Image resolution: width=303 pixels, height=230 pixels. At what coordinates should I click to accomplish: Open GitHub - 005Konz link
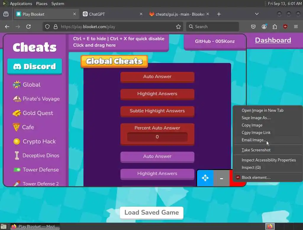pyautogui.click(x=215, y=41)
